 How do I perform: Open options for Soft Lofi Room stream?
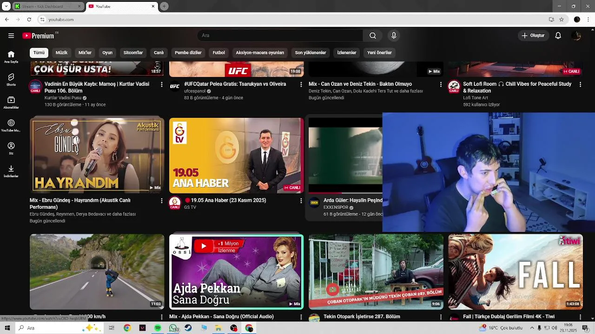pos(580,84)
